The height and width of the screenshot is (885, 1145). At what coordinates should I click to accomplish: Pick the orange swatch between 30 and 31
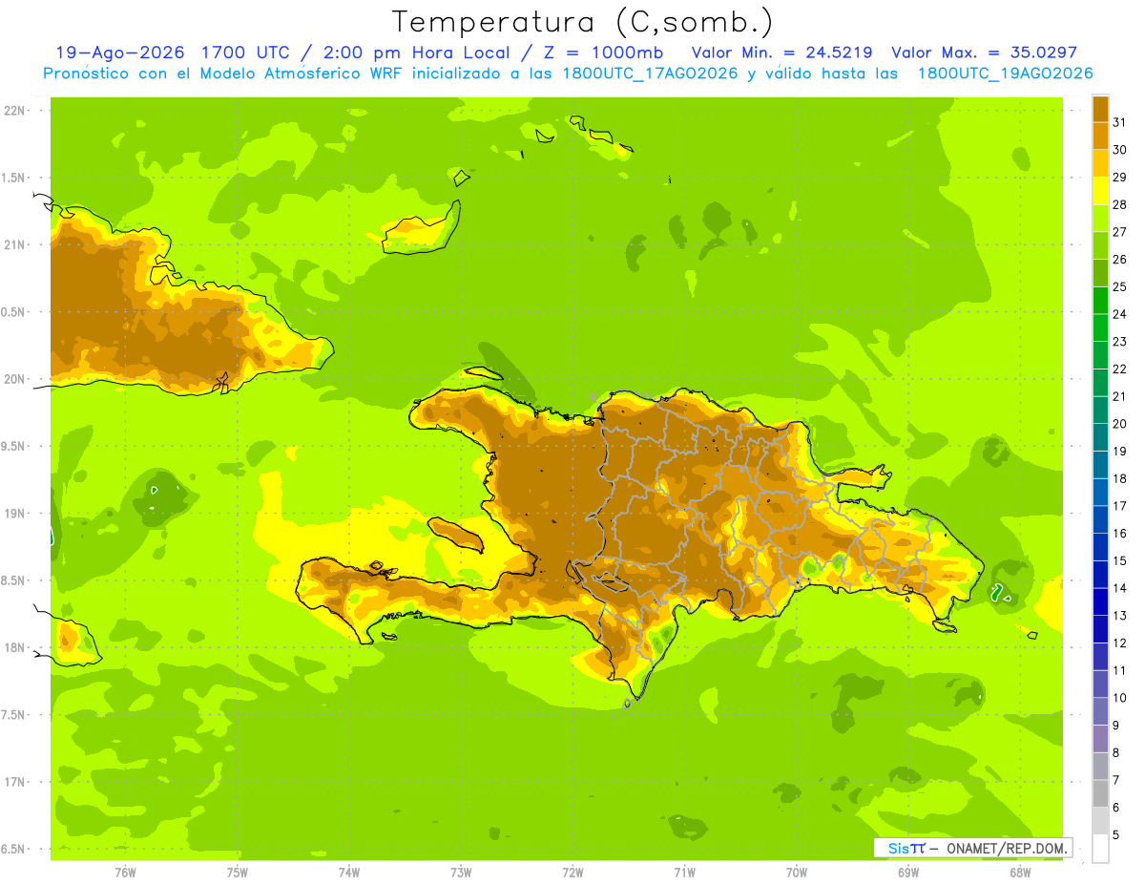pos(1100,137)
